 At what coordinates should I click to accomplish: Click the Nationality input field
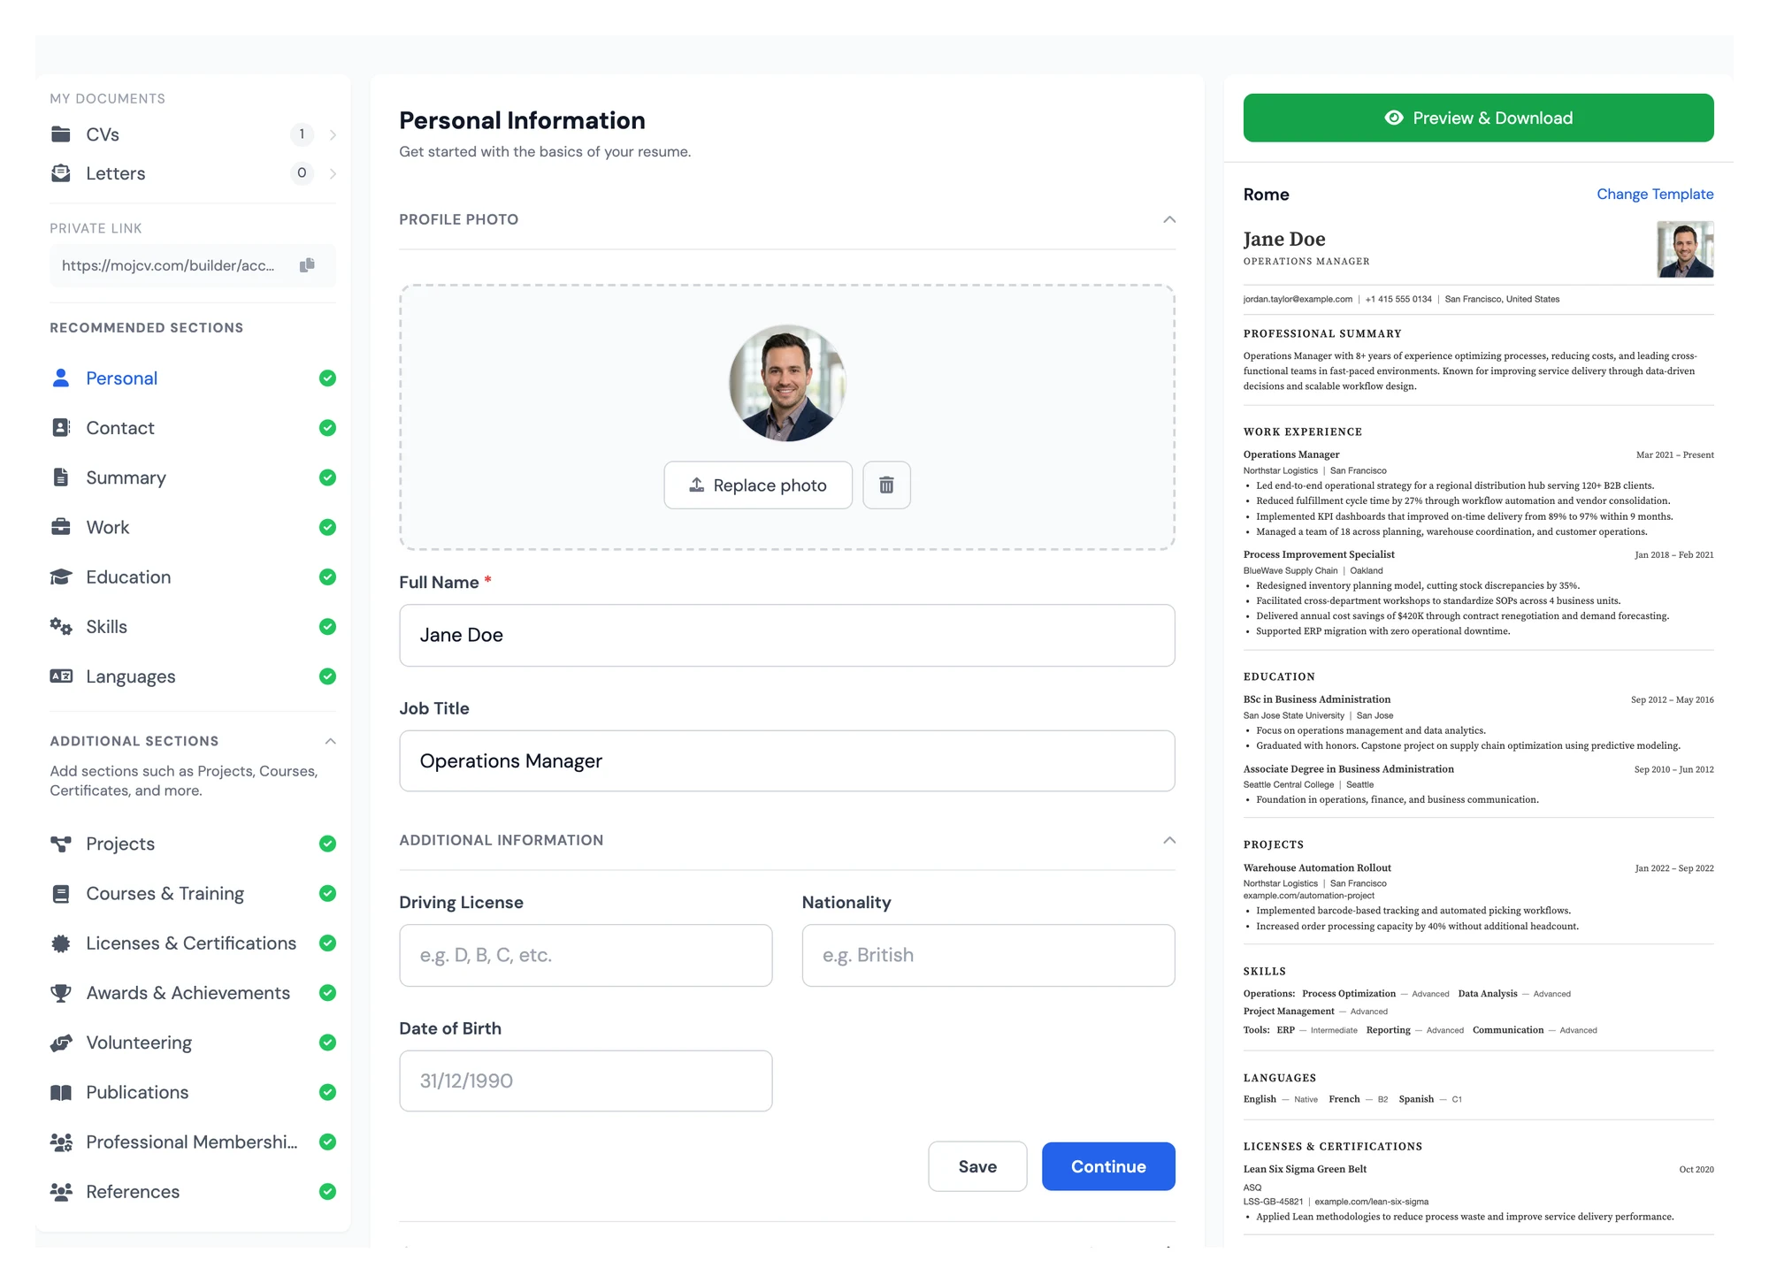click(988, 955)
